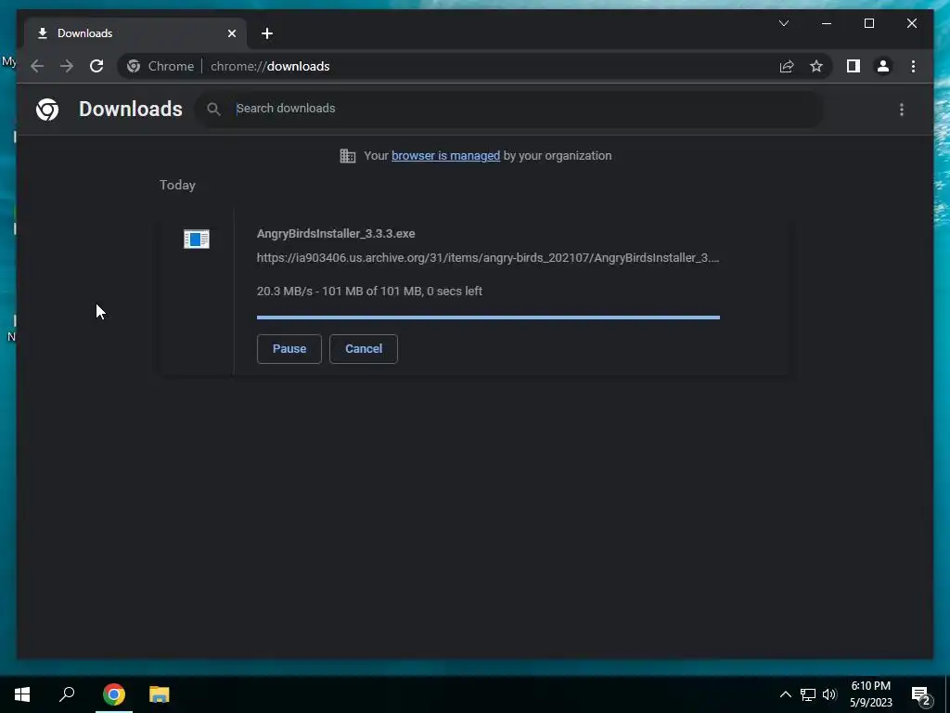
Task: Cancel the AngryBirdsInstaller download
Action: [x=364, y=349]
